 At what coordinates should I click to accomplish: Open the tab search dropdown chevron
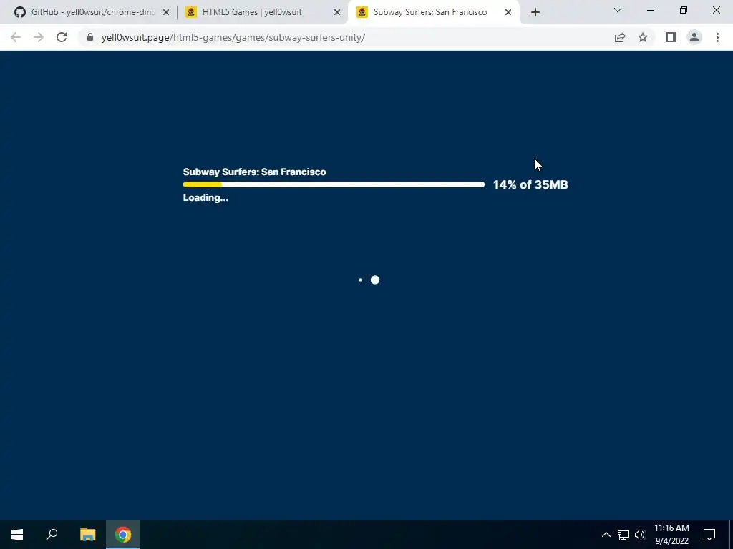coord(618,10)
